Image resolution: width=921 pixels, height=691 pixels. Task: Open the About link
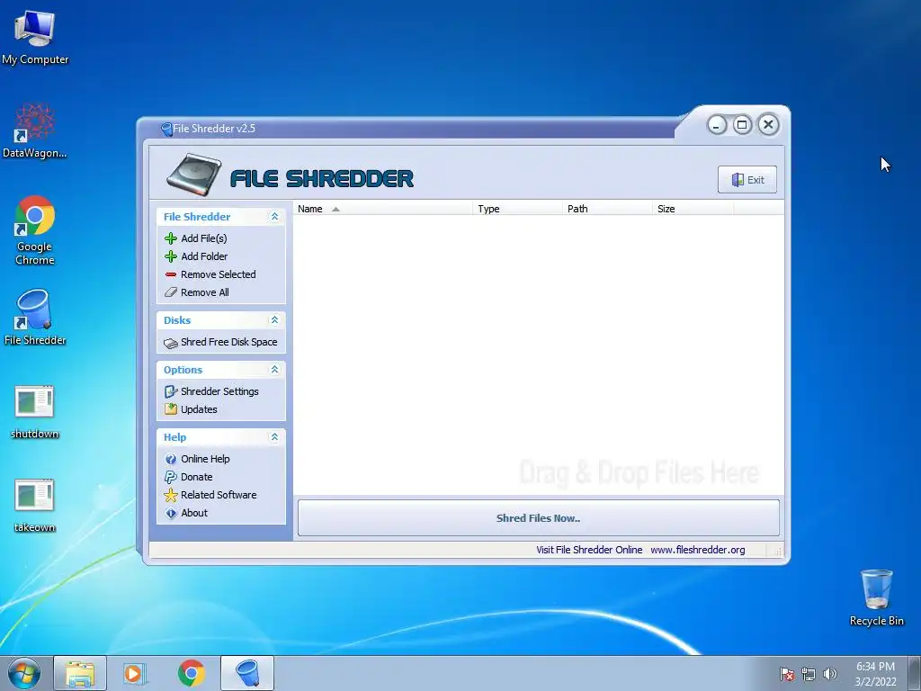(194, 513)
